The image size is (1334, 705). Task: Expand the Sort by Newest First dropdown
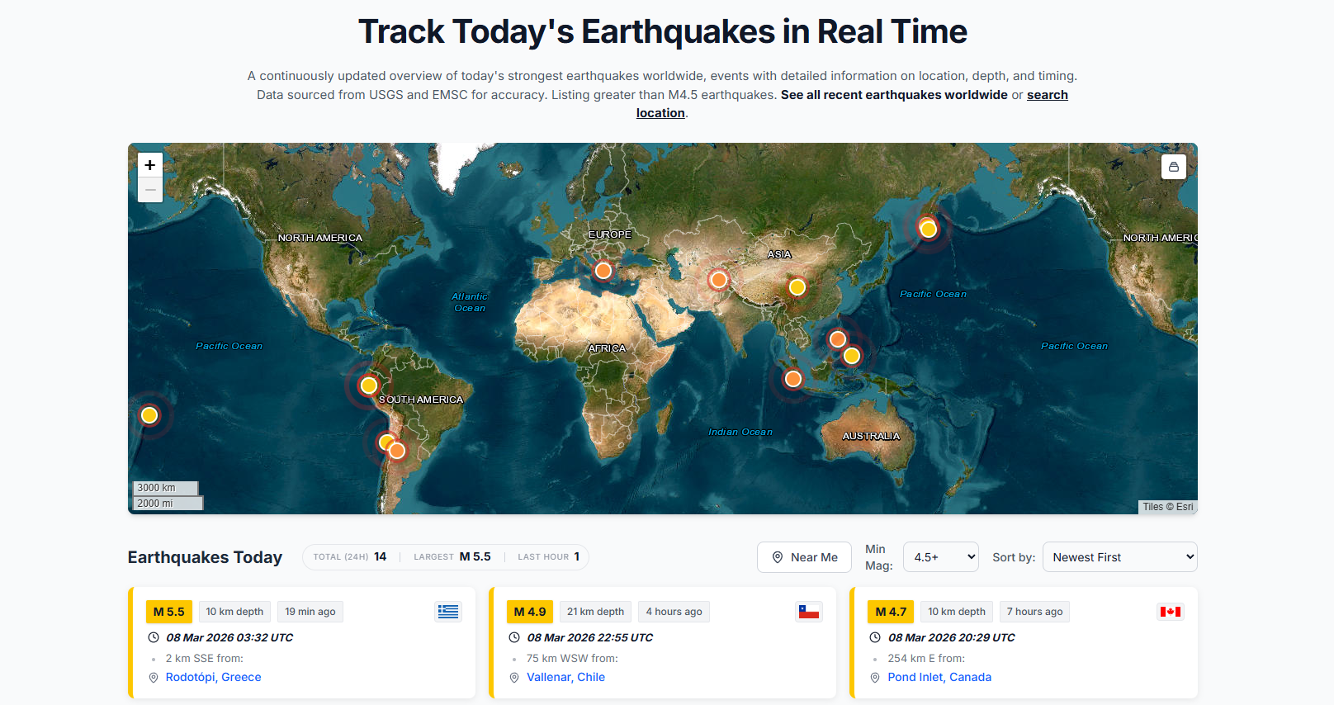pyautogui.click(x=1119, y=557)
